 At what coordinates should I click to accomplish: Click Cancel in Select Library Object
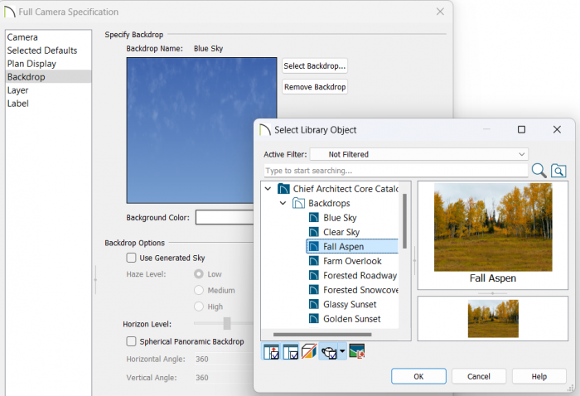(479, 376)
